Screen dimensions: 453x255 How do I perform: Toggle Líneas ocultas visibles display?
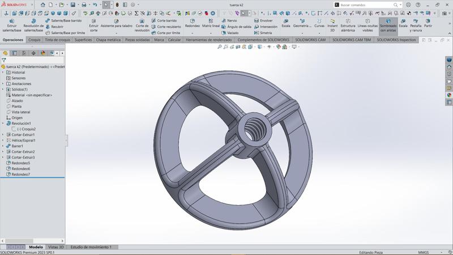point(367,25)
